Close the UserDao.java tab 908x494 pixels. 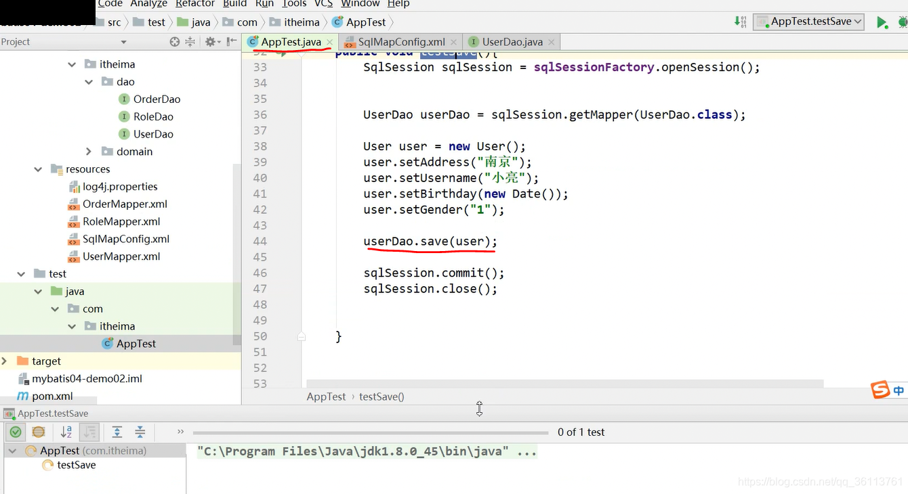(x=552, y=42)
